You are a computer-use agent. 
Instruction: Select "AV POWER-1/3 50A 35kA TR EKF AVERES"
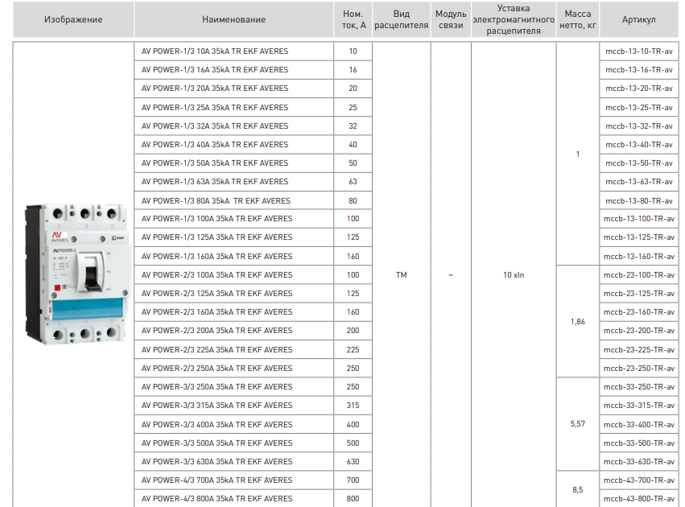coord(215,163)
